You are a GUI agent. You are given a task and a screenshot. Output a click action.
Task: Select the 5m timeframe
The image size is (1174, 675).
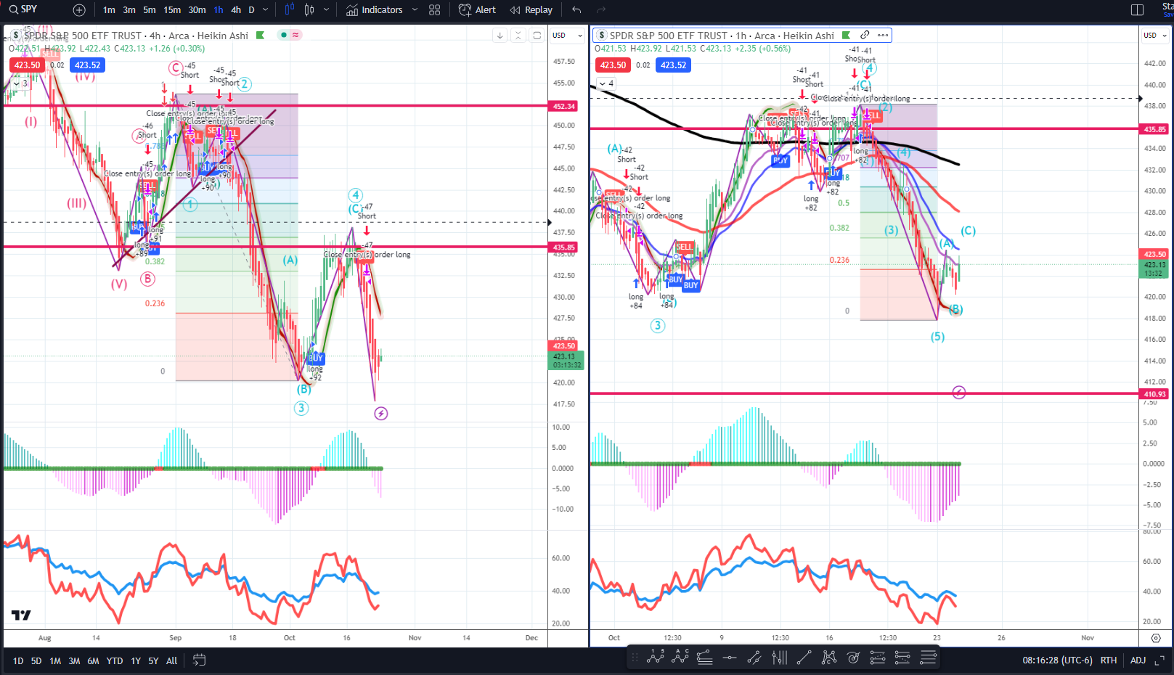point(150,10)
